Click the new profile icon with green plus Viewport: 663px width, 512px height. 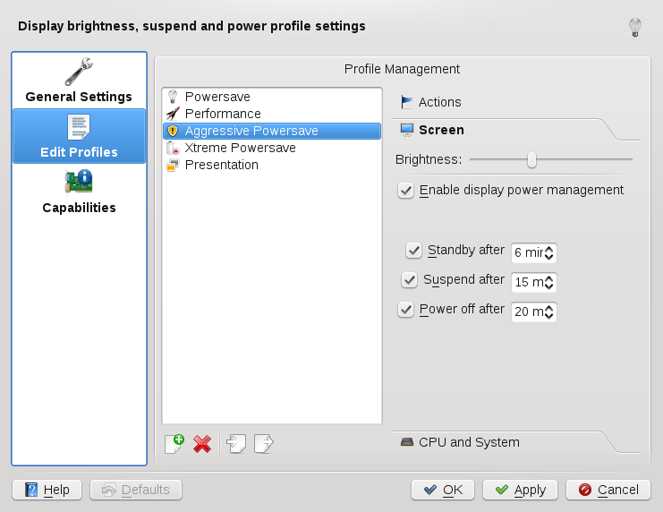tap(174, 443)
